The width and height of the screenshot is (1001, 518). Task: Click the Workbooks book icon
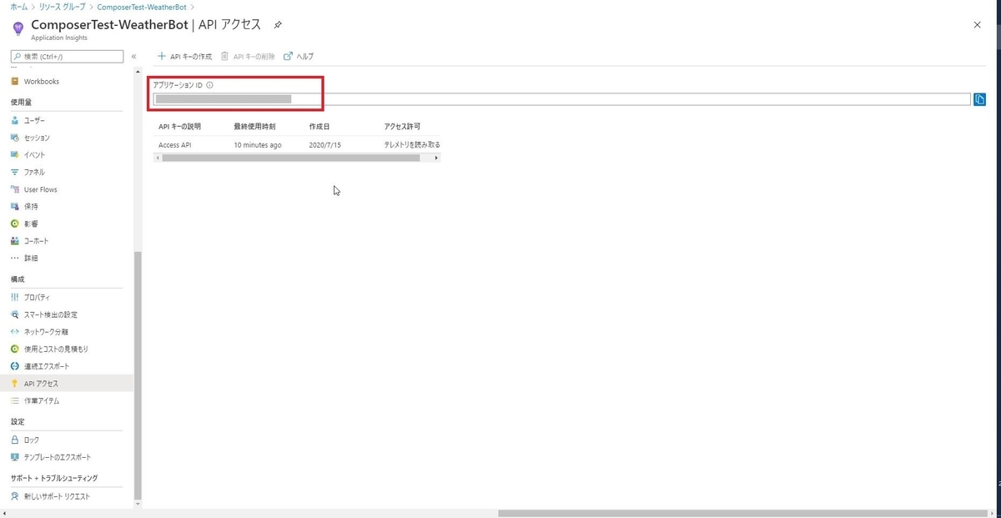point(15,82)
